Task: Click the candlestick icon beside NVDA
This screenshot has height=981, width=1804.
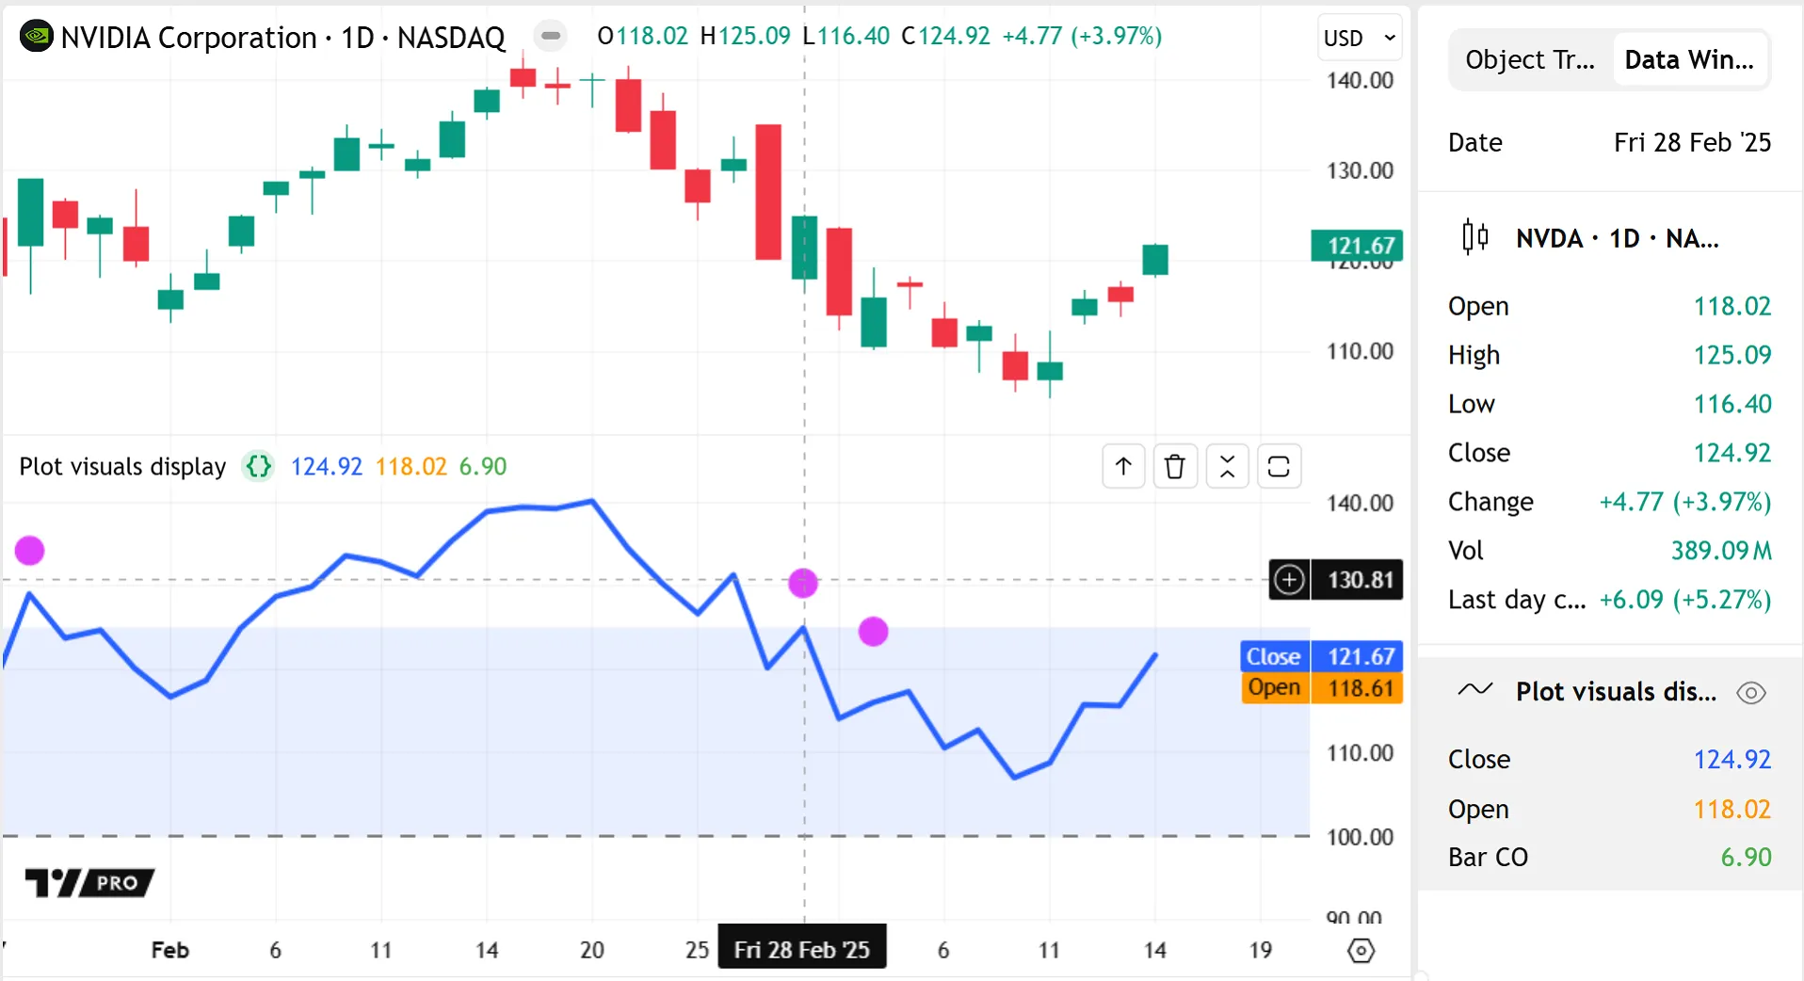Action: pyautogui.click(x=1474, y=237)
